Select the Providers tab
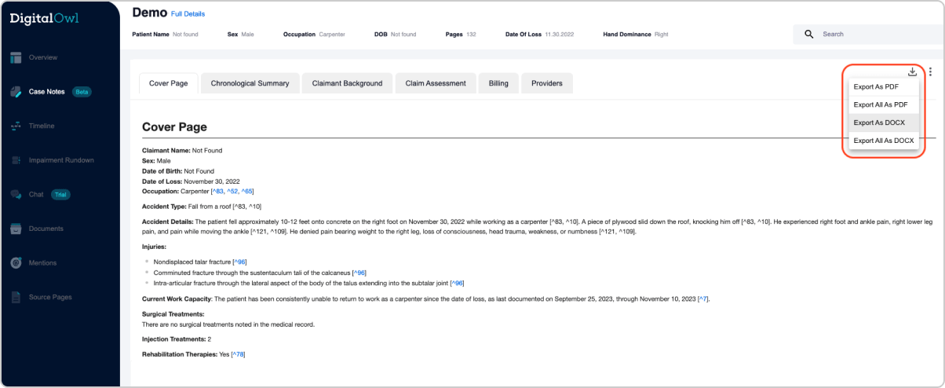The height and width of the screenshot is (388, 945). point(547,83)
